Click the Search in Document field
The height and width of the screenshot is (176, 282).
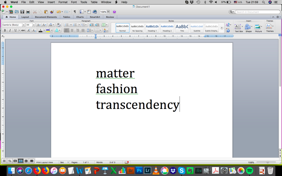coord(257,12)
